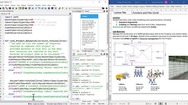The height and width of the screenshot is (105, 188).
Task: Click the Word search magnifier icon
Action: [x=146, y=2]
